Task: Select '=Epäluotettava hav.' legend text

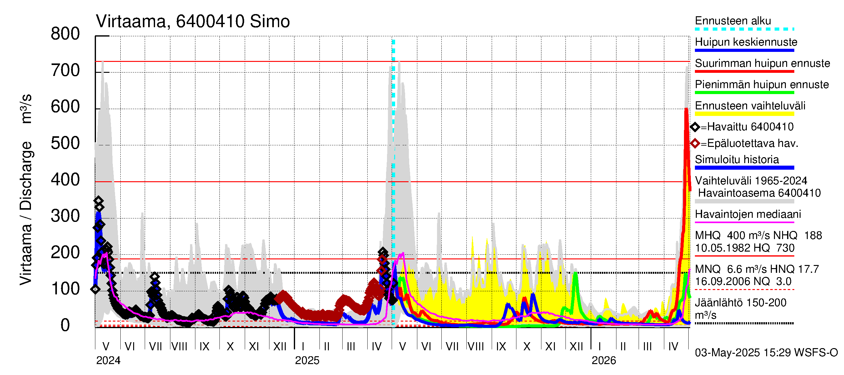Action: (749, 143)
